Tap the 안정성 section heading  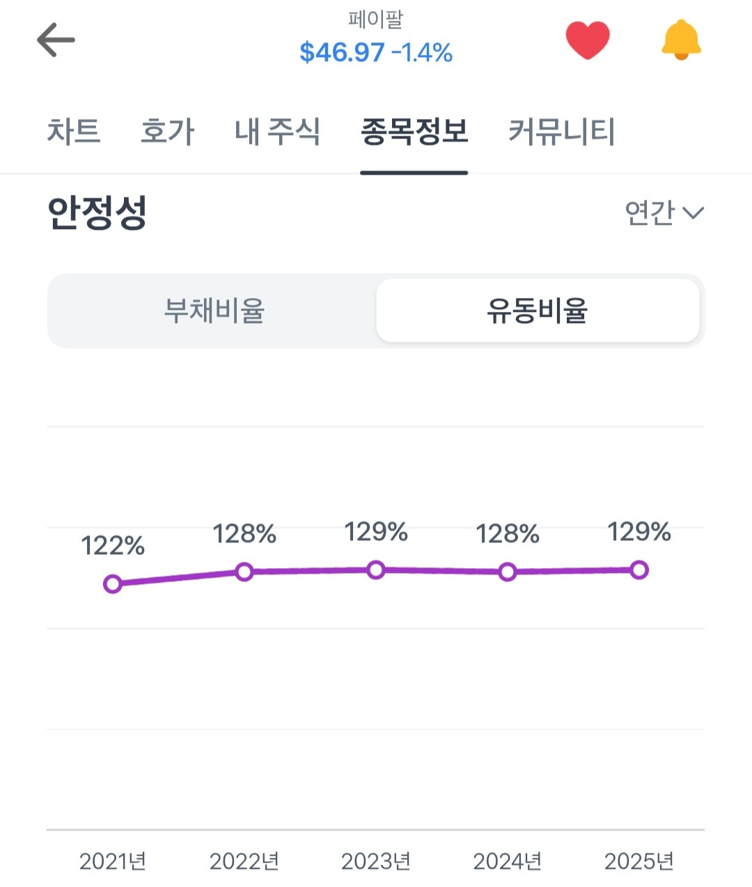click(x=97, y=212)
